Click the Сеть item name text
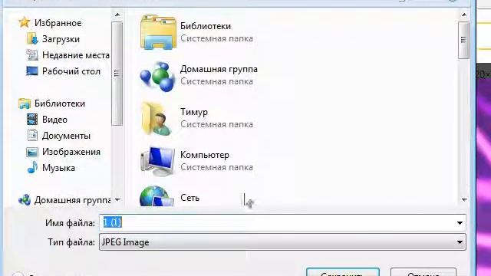 pos(189,198)
